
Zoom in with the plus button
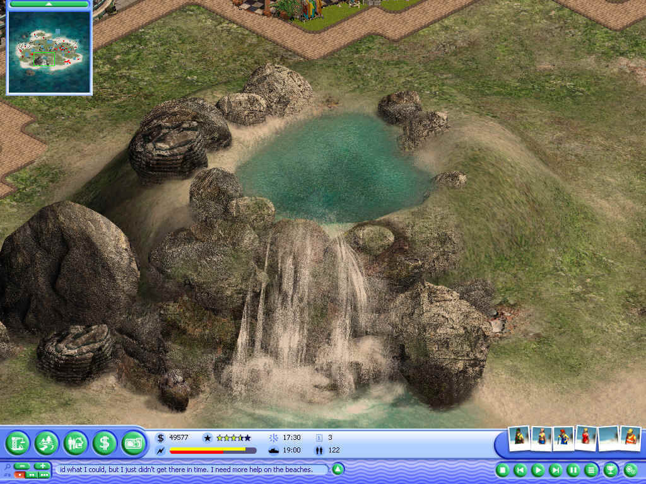pyautogui.click(x=42, y=466)
